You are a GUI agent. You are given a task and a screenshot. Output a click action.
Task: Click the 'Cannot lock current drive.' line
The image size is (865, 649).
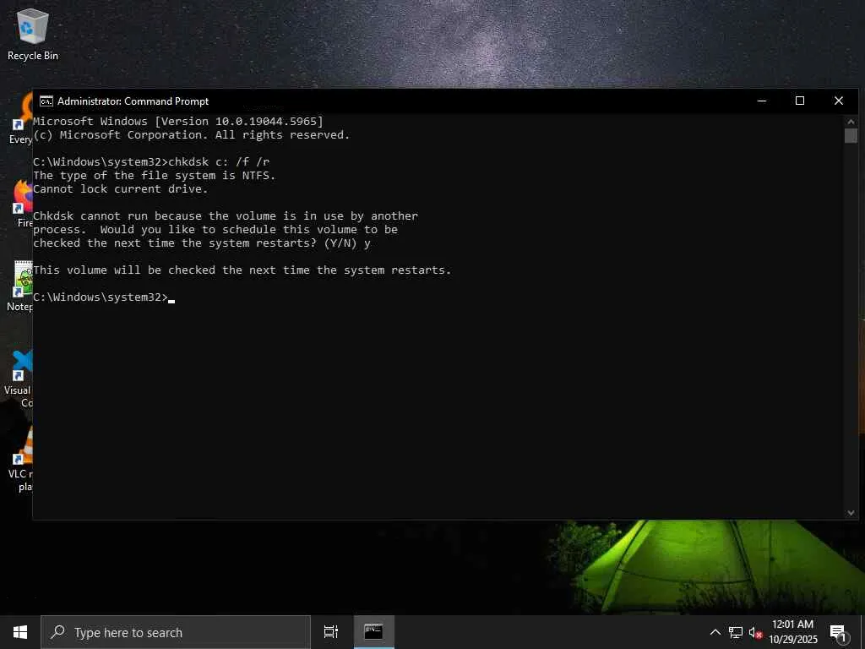pos(120,188)
